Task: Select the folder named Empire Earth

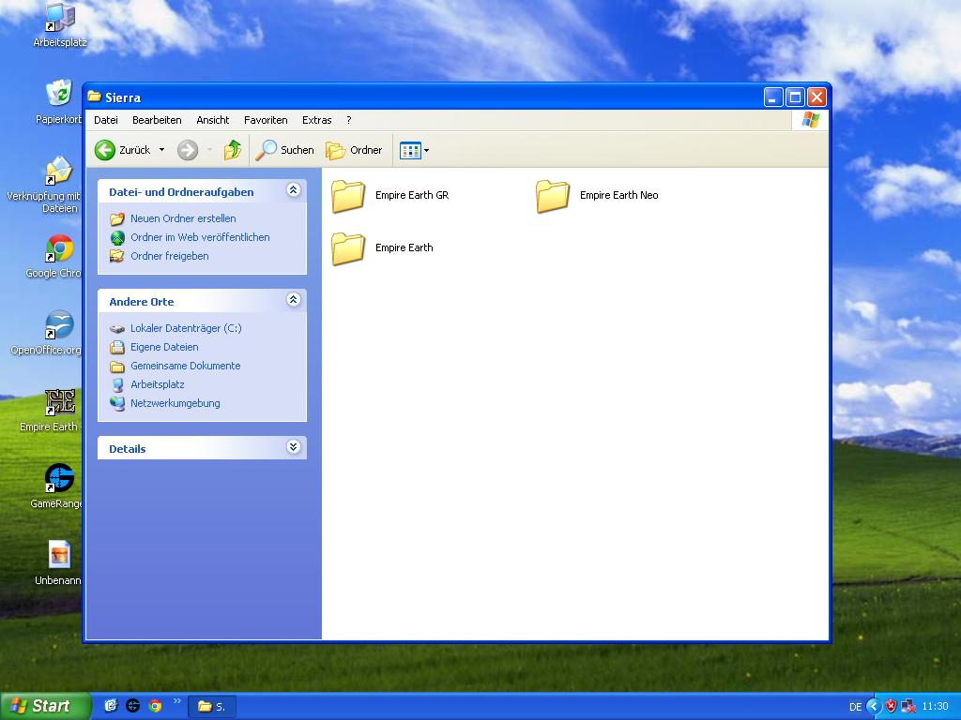Action: tap(348, 248)
